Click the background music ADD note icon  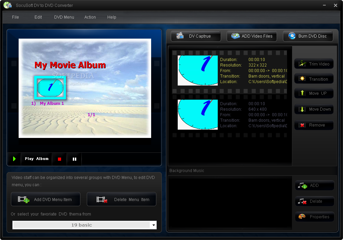click(302, 186)
